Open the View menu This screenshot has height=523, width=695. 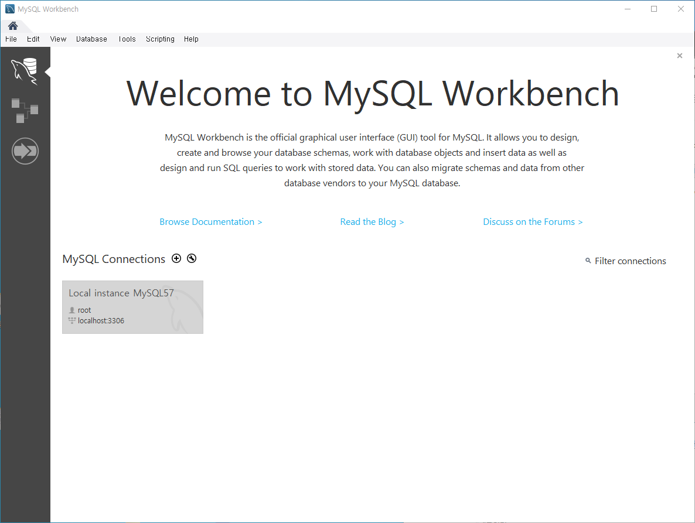point(58,39)
